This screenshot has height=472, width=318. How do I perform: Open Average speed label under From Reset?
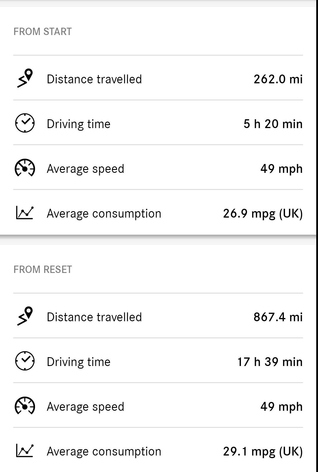85,407
